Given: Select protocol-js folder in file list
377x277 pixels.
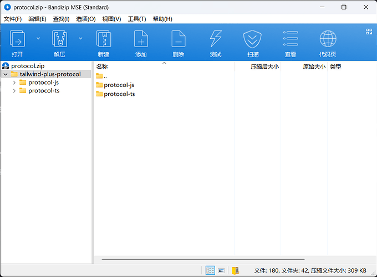Looking at the screenshot, I should click(x=115, y=85).
